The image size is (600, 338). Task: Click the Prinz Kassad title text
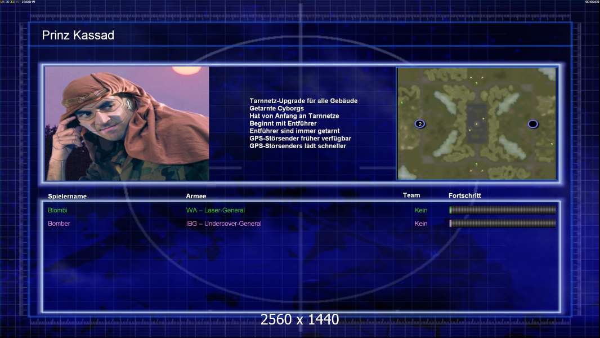pos(78,35)
